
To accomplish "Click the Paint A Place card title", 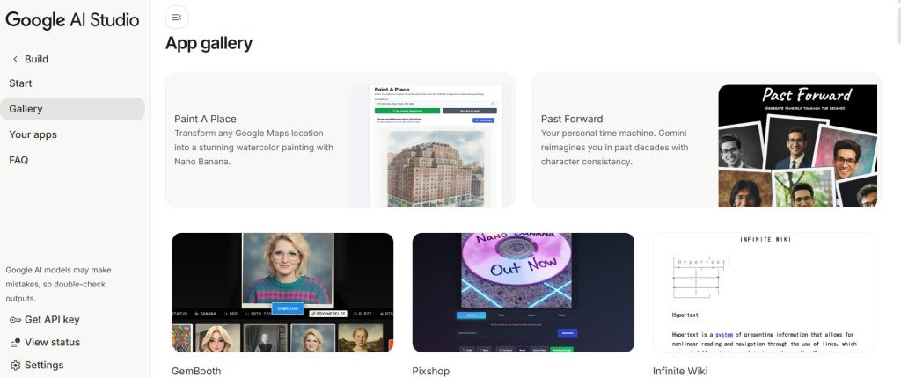I will coord(205,119).
